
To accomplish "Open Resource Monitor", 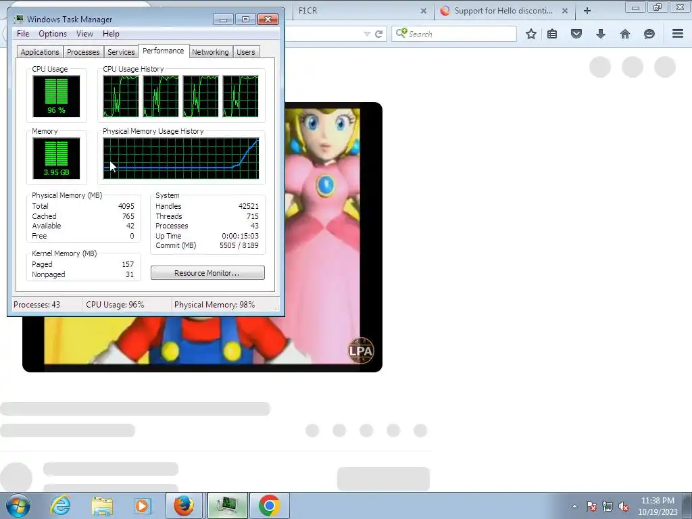I will pos(207,273).
